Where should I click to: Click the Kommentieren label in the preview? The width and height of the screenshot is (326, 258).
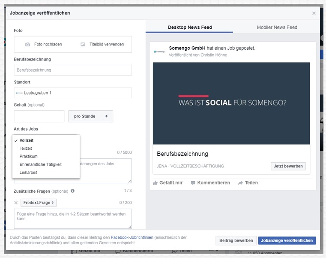point(213,183)
